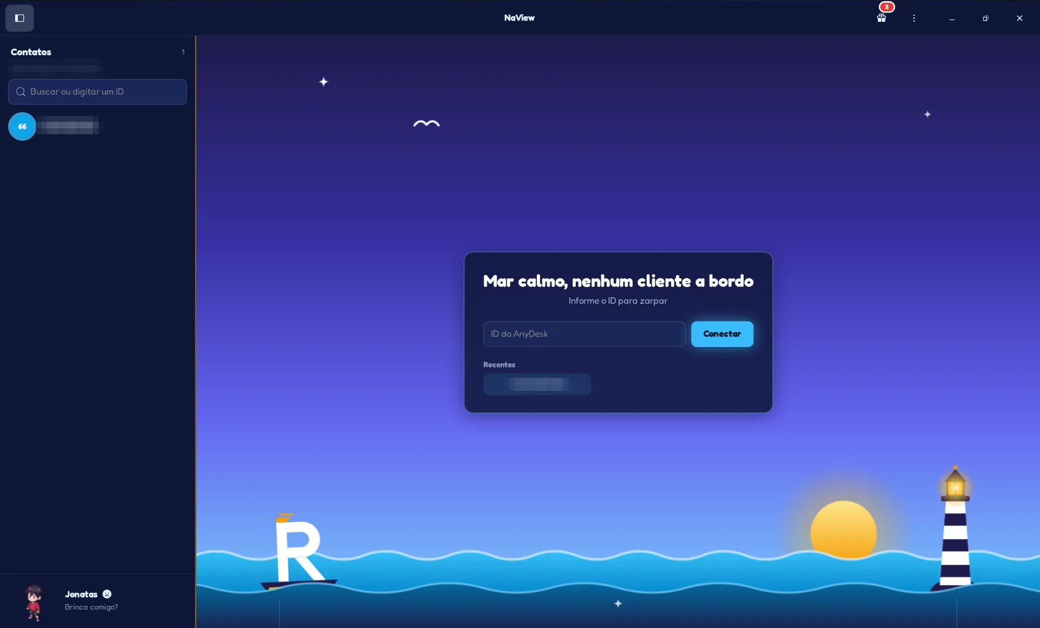Click the Brinca comigo? status text

click(x=92, y=607)
